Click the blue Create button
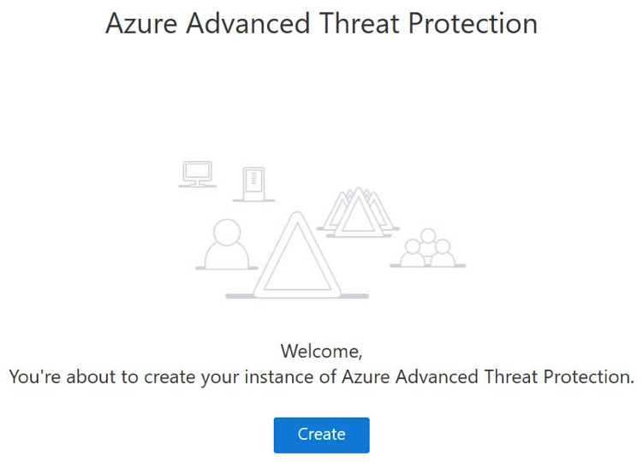Viewport: 643px width, 462px height. click(321, 435)
